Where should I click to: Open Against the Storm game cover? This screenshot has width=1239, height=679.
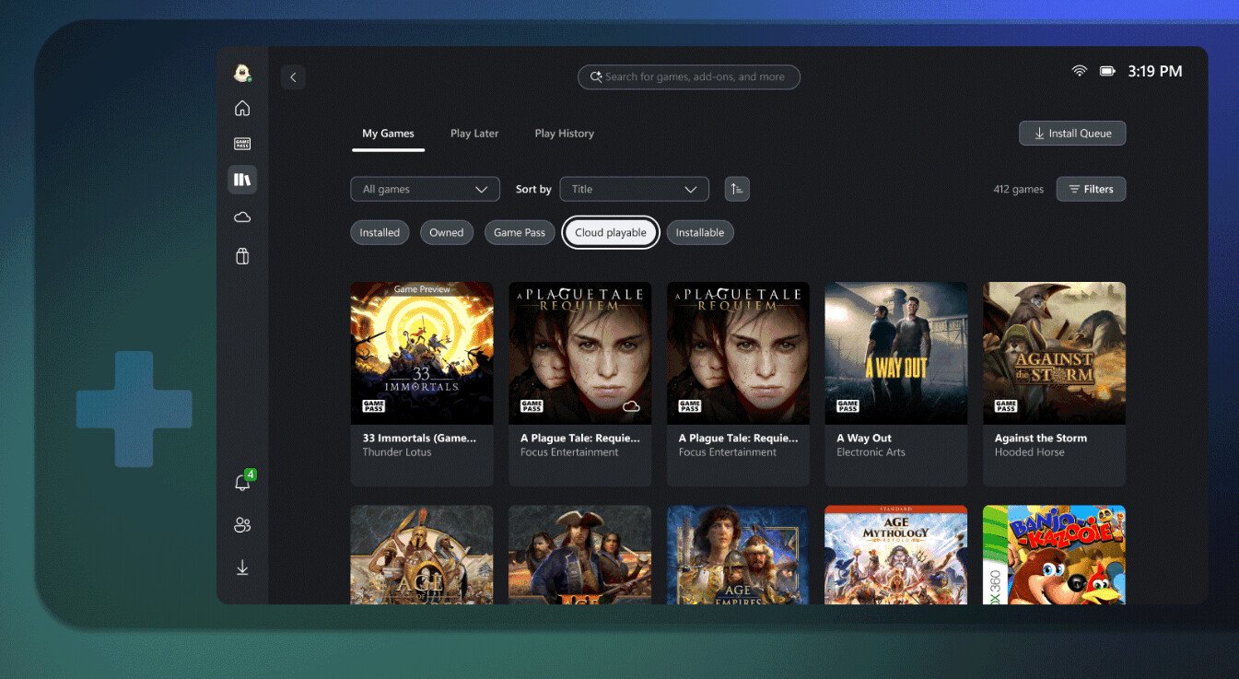(x=1055, y=353)
